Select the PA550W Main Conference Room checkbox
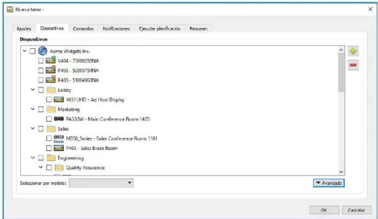Screen dimensions: 378x219 (x=49, y=119)
